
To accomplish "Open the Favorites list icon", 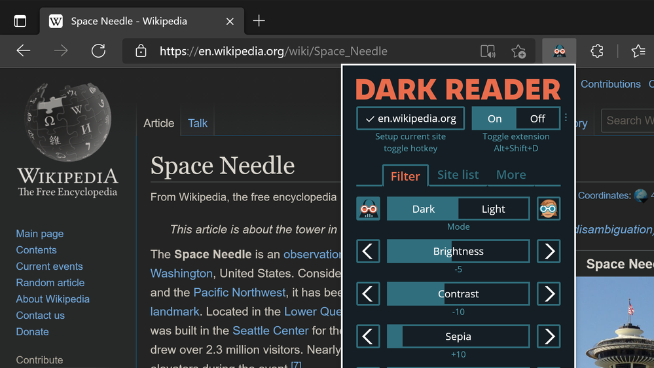I will (638, 51).
